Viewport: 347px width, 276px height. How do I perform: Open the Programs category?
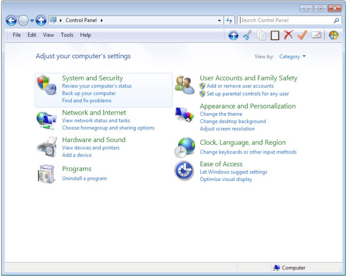77,169
